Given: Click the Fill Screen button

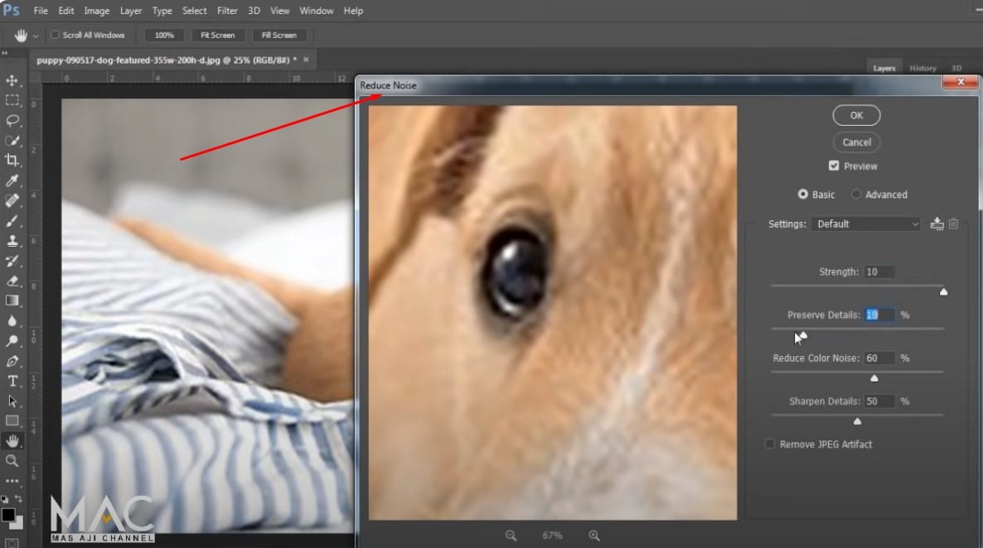Looking at the screenshot, I should pyautogui.click(x=279, y=35).
